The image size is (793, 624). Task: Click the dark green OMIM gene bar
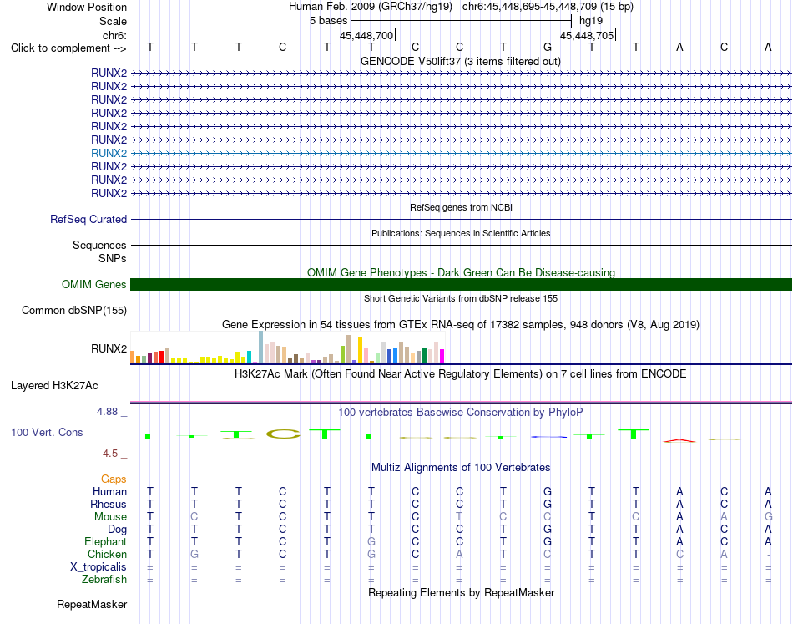[461, 284]
